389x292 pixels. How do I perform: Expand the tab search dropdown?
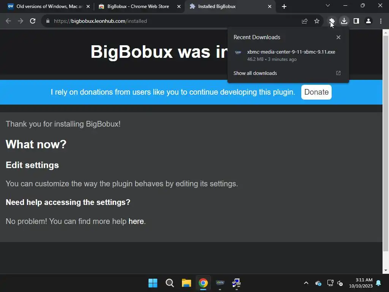pyautogui.click(x=328, y=5)
